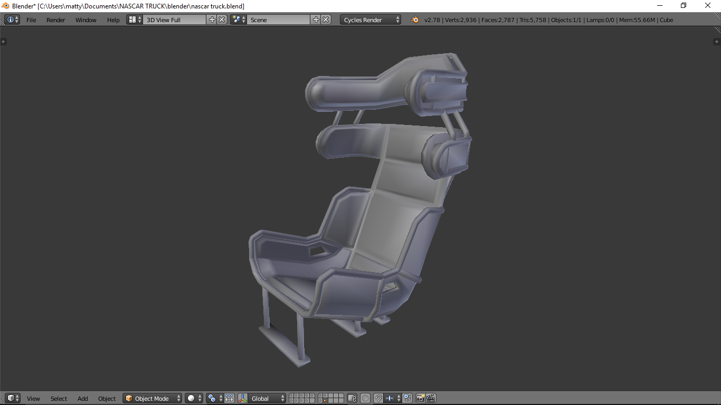Open the Render menu
Viewport: 721px width, 405px height.
click(56, 20)
